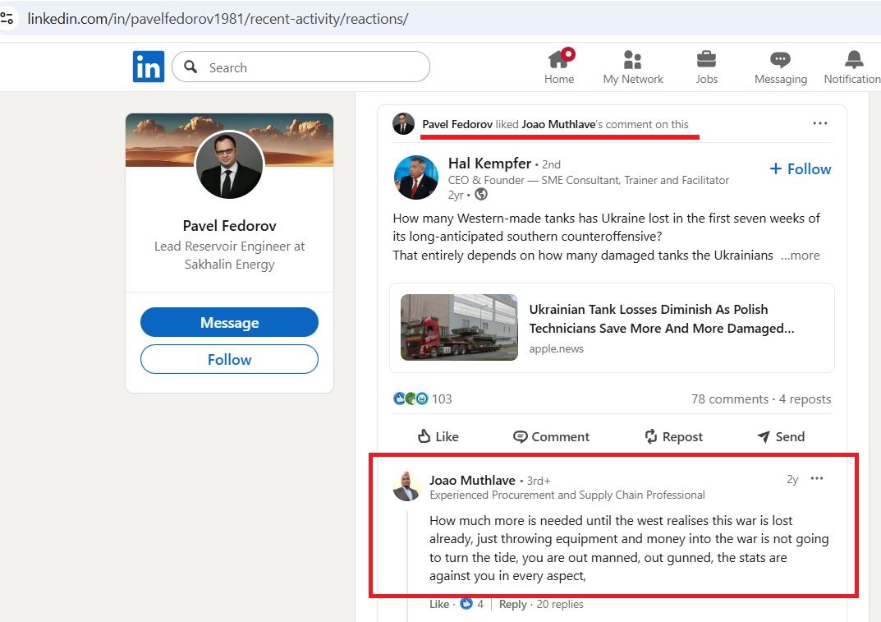Open the options menu on Hal Kempfer's post
The width and height of the screenshot is (881, 622).
tap(819, 122)
